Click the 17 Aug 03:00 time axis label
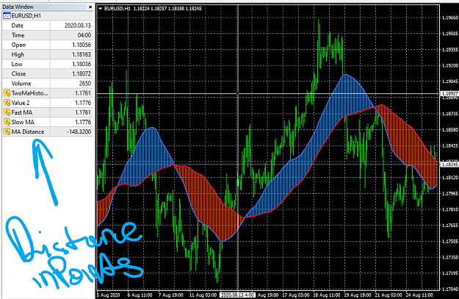This screenshot has width=459, height=299. pyautogui.click(x=296, y=295)
